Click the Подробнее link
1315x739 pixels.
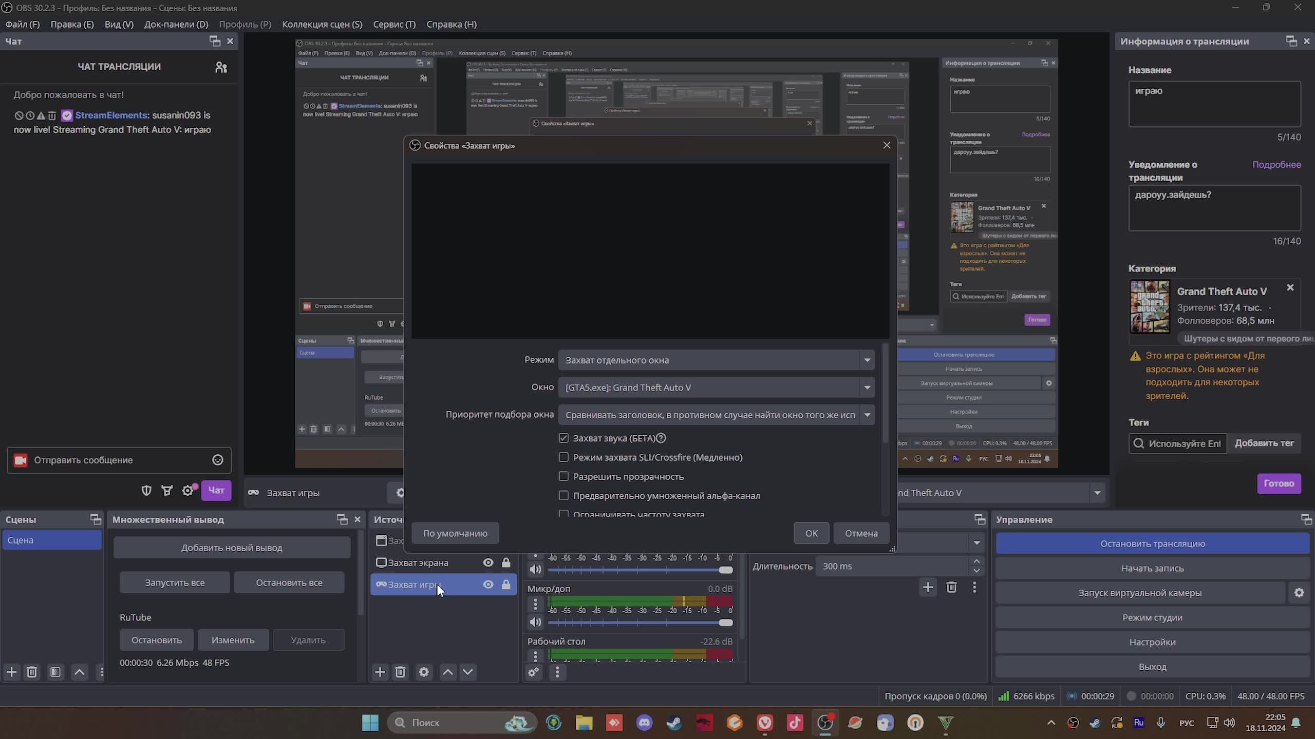pyautogui.click(x=1276, y=164)
